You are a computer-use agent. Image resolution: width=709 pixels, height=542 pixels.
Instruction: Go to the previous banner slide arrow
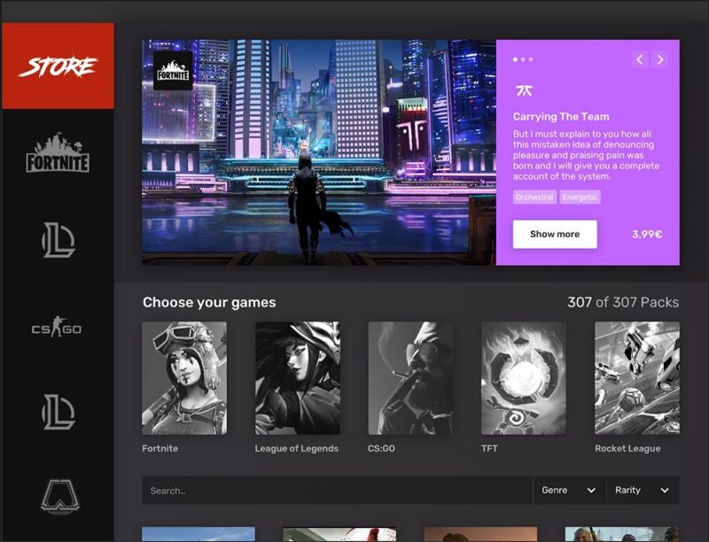(x=639, y=59)
